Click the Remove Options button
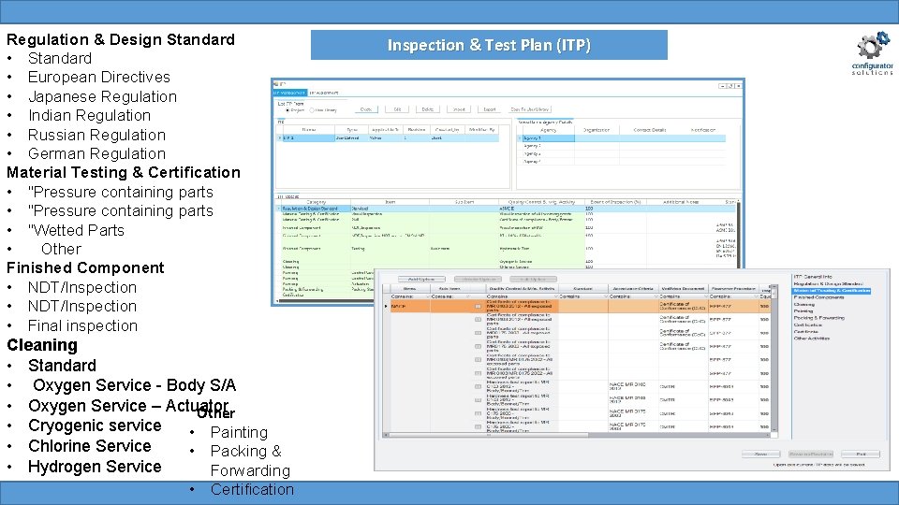This screenshot has width=899, height=505. pyautogui.click(x=478, y=280)
